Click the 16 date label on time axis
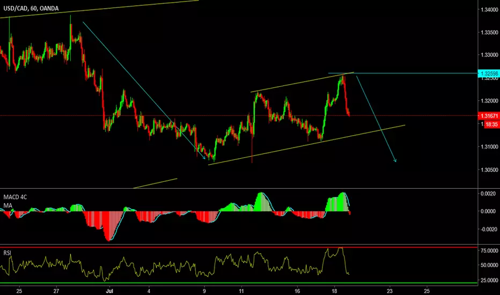This screenshot has height=295, width=500. tap(297, 291)
